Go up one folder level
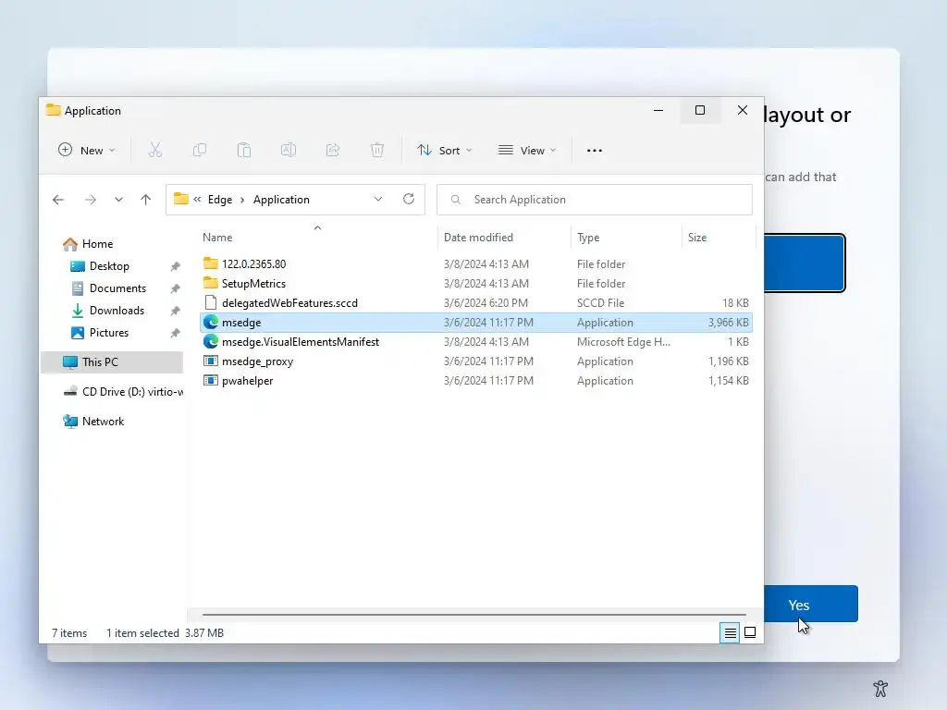Screen dimensions: 947x710 pyautogui.click(x=145, y=200)
